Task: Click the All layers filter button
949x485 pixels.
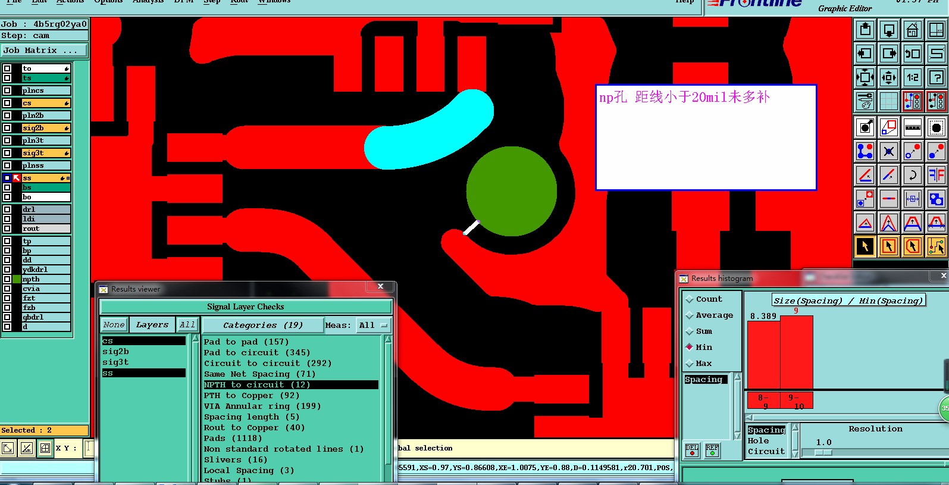Action: [187, 324]
